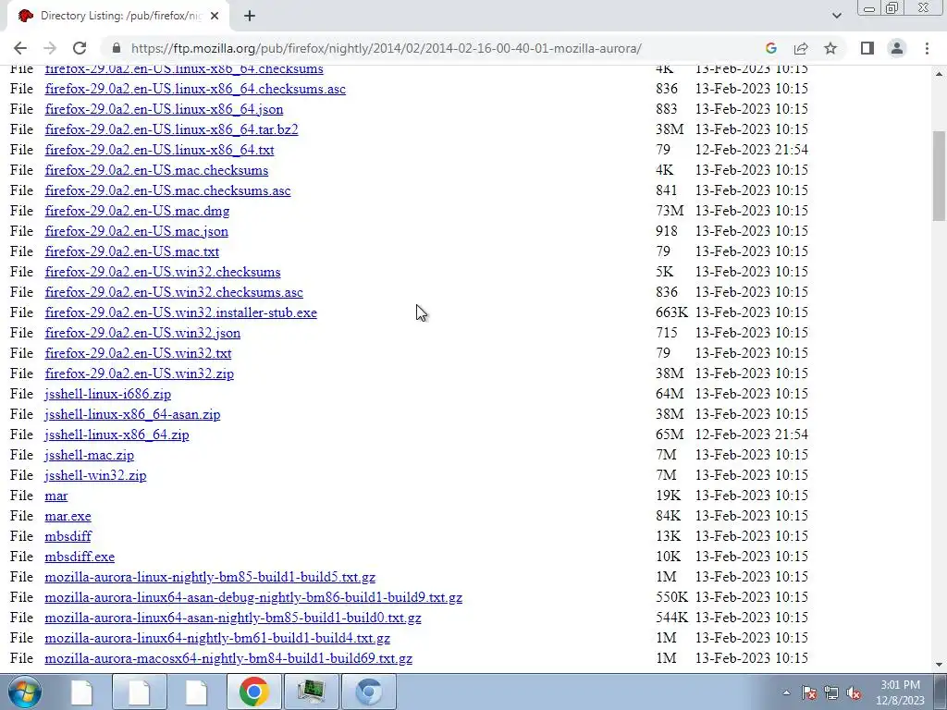
Task: Open mozilla-aurora-linux64-nightly-bm61-build1-build4.txt.gz
Action: pos(217,638)
